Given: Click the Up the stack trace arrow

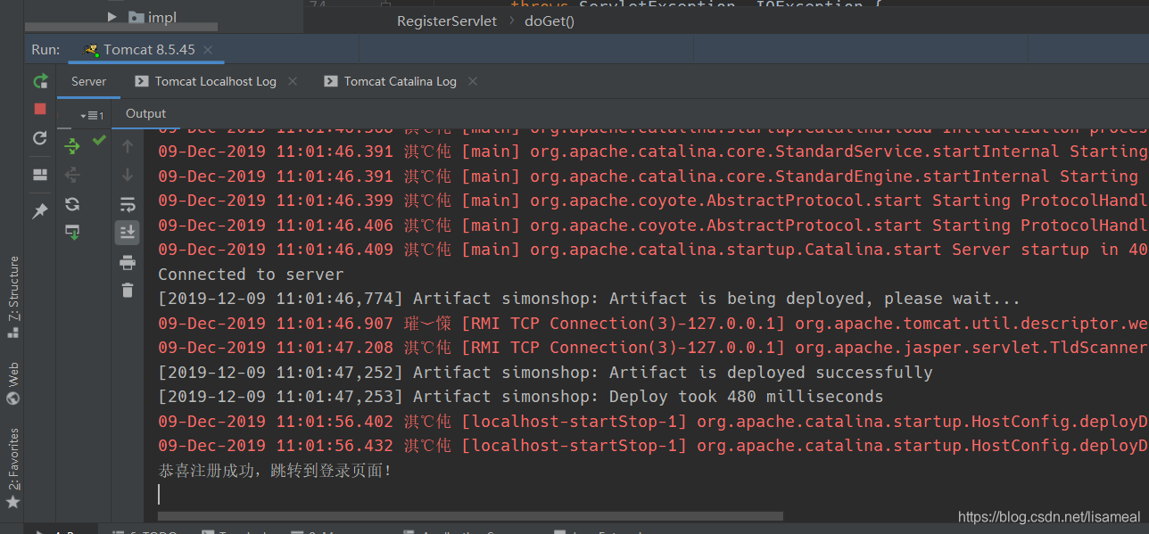Looking at the screenshot, I should pyautogui.click(x=128, y=146).
